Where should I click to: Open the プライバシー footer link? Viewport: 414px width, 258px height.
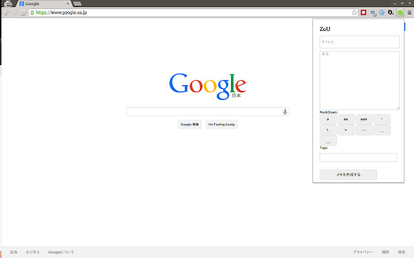[363, 252]
